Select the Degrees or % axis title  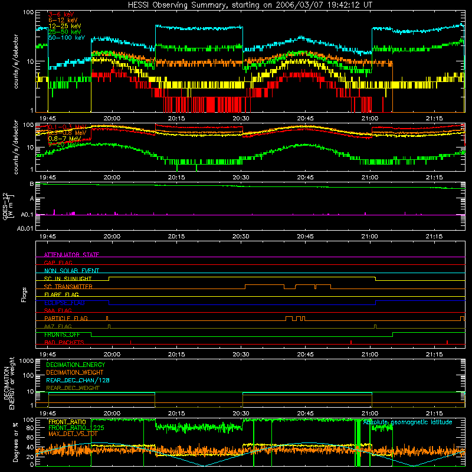[15, 441]
